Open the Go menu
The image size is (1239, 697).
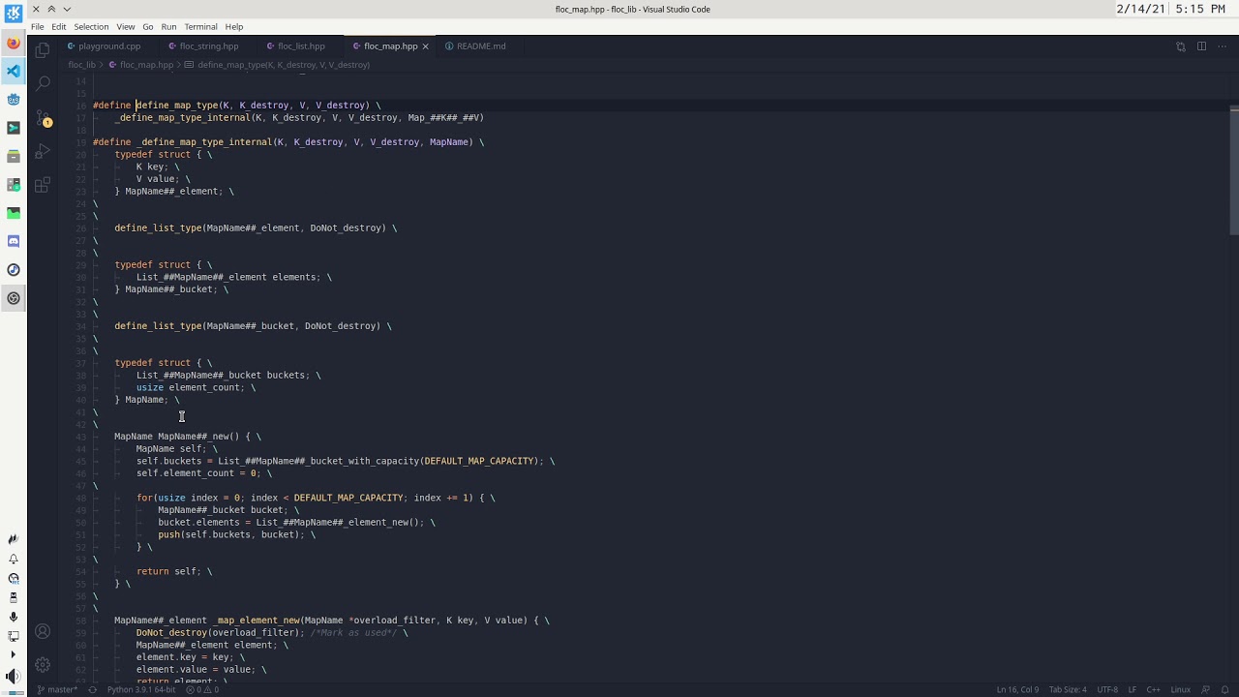[148, 27]
